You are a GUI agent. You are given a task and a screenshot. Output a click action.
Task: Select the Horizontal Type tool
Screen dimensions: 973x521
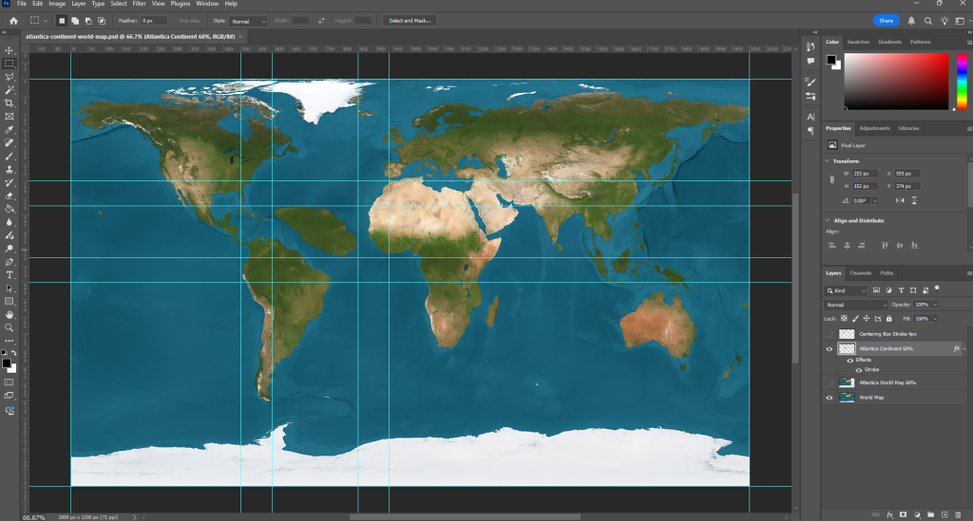point(9,274)
